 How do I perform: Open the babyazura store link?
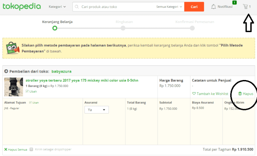[62, 71]
